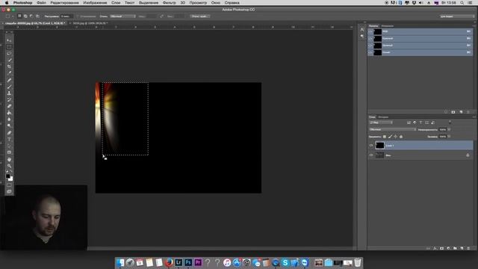478x269 pixels.
Task: Select the Dodge tool
Action: pyautogui.click(x=9, y=126)
